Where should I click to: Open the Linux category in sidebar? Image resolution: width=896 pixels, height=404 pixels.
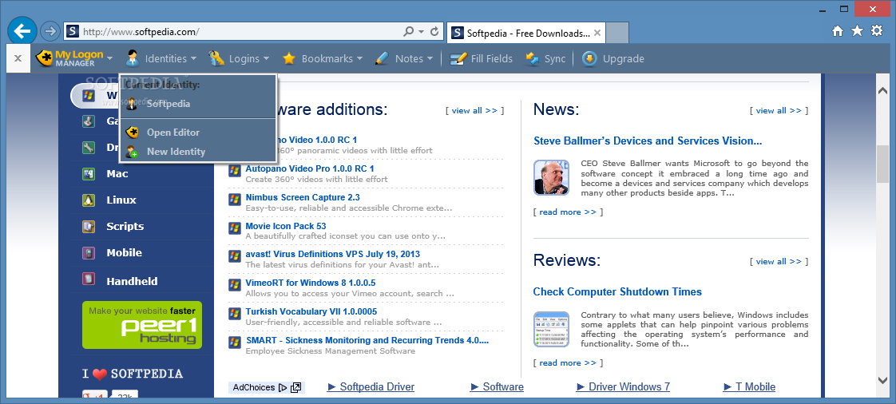point(121,200)
